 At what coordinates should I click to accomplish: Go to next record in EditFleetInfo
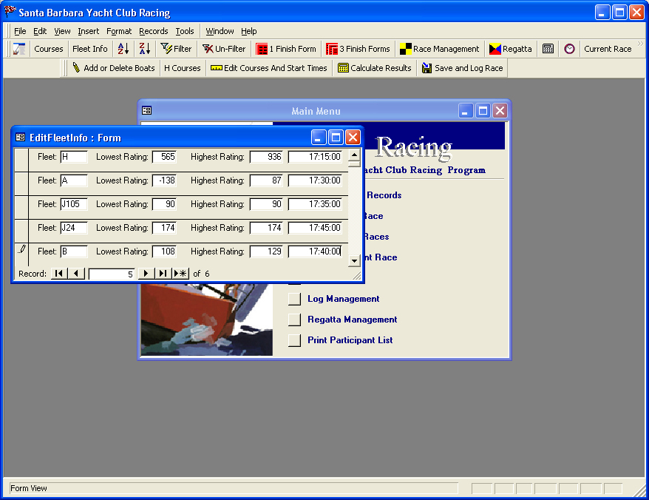click(x=146, y=274)
